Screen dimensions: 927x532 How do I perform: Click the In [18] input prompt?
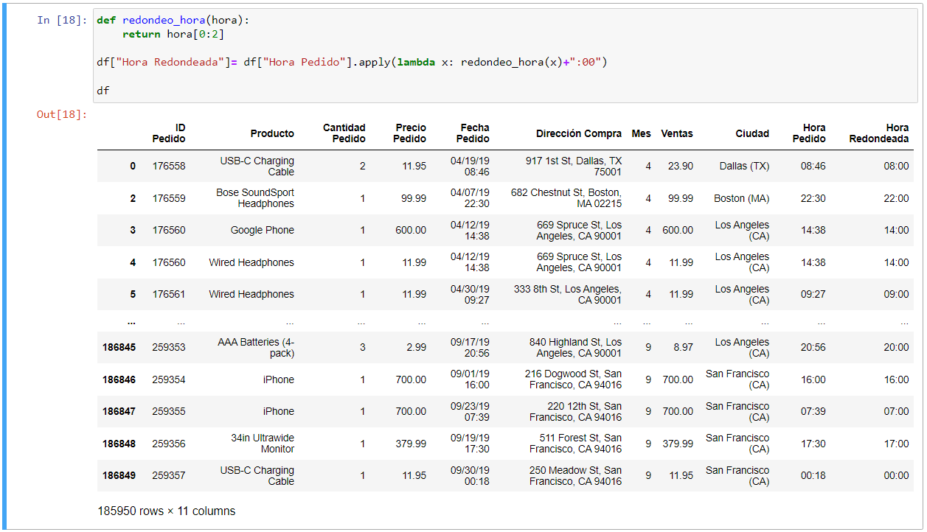[x=62, y=20]
